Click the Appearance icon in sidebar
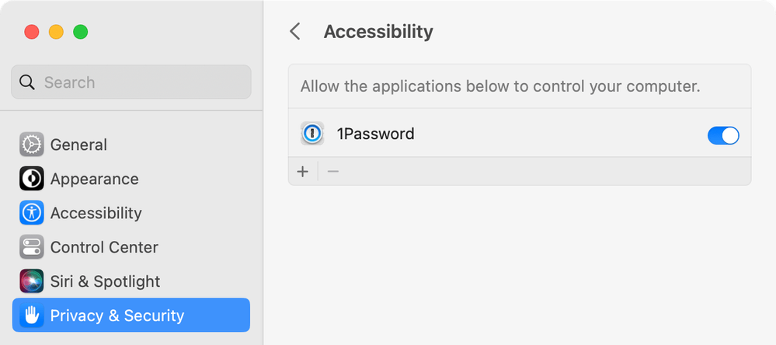The image size is (776, 345). pos(31,179)
